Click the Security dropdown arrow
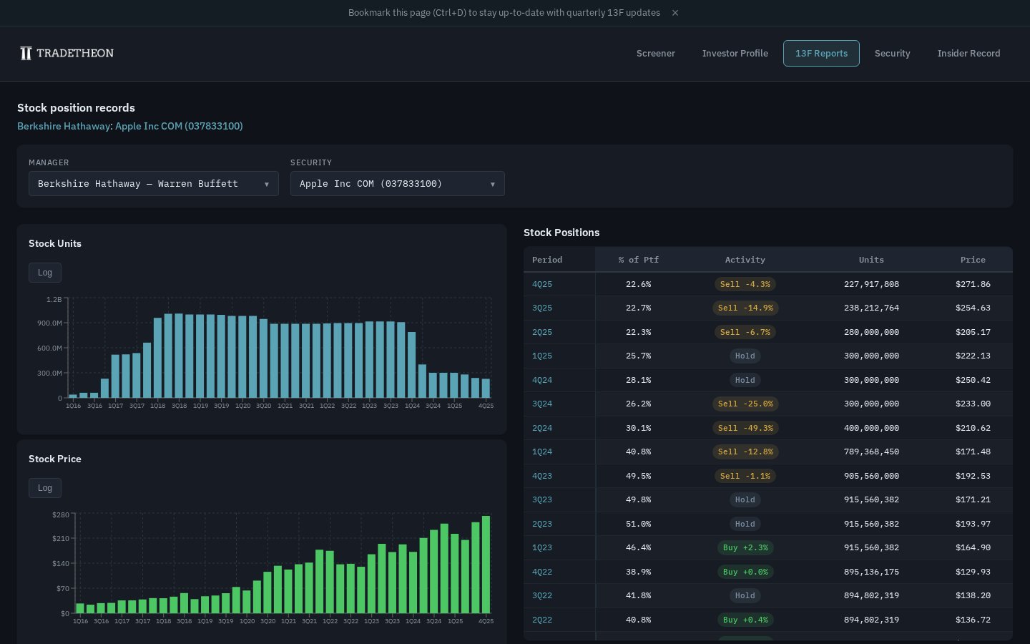 point(492,185)
